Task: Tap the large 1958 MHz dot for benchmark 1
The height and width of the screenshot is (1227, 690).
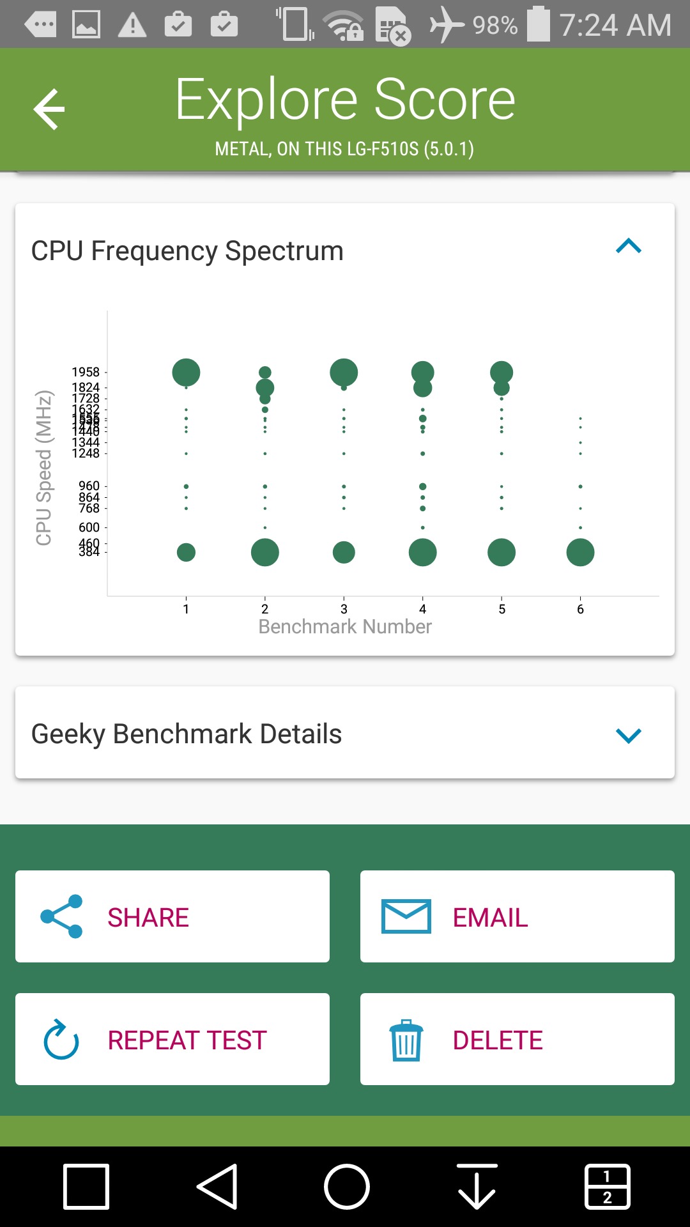Action: point(186,372)
